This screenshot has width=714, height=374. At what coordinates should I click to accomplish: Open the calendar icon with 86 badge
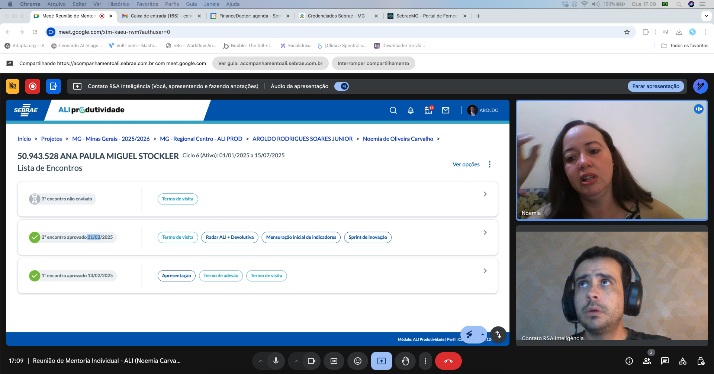428,110
